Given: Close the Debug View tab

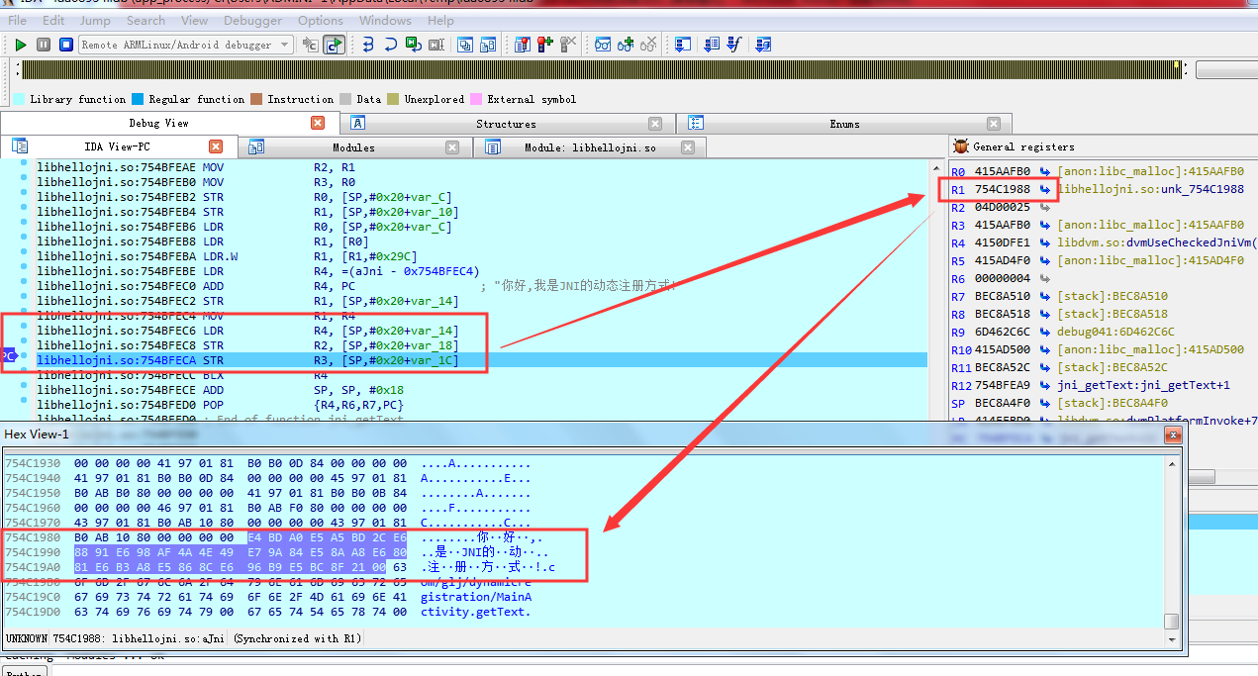Looking at the screenshot, I should (318, 123).
